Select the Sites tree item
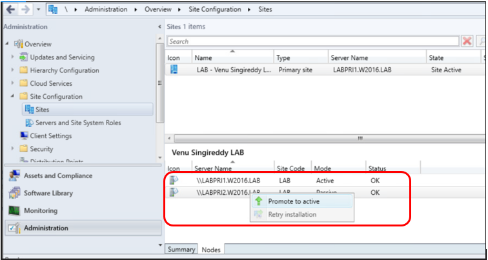Viewport: 488px width, 260px height. pyautogui.click(x=87, y=110)
